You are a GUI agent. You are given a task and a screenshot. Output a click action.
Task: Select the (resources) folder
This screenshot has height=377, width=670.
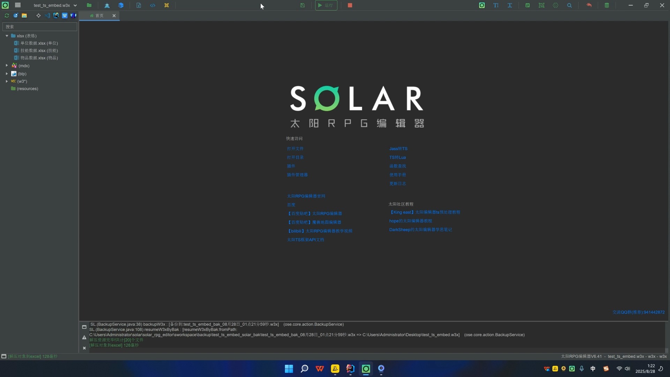click(x=24, y=89)
